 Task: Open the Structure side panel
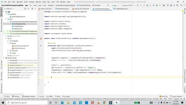click(1, 64)
